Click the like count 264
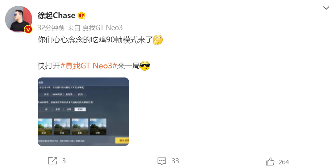 (x=283, y=162)
